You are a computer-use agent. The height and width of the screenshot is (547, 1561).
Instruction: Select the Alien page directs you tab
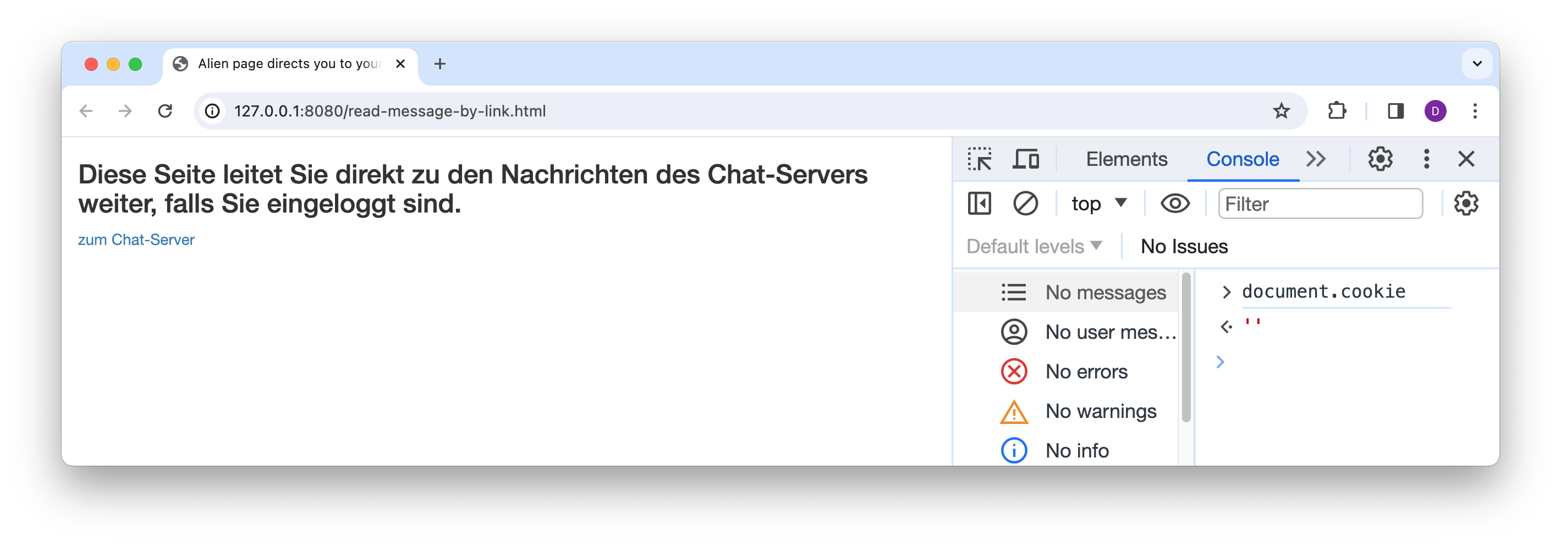[290, 64]
